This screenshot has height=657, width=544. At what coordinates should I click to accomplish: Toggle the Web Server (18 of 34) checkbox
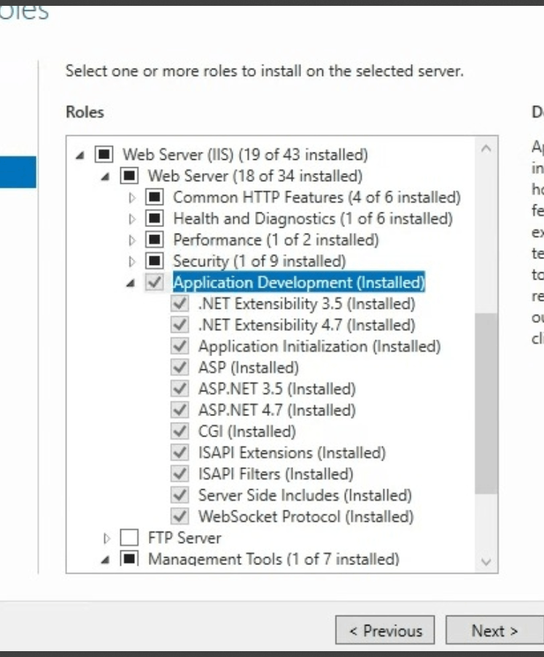tap(129, 175)
